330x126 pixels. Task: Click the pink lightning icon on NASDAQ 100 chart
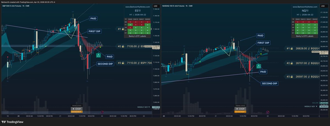tap(268, 112)
